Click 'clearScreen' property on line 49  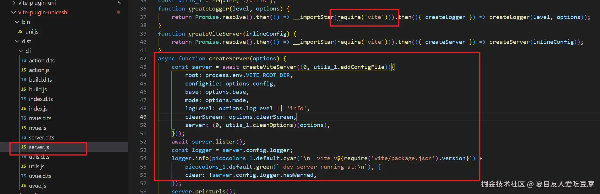(203, 117)
